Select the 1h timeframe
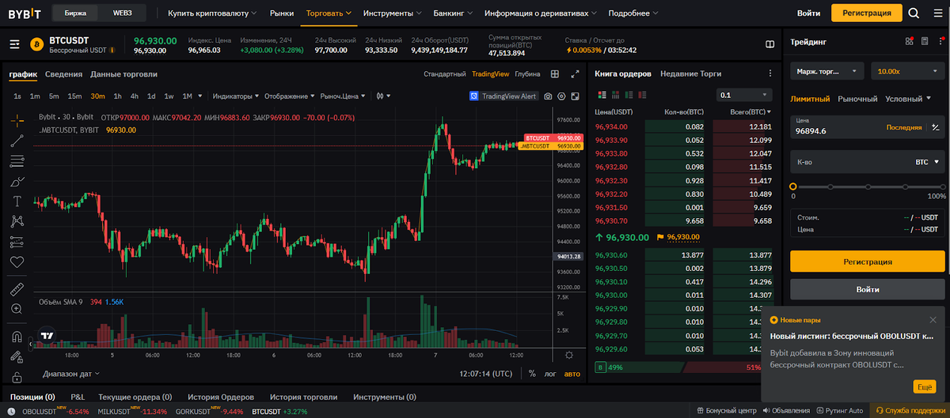 117,96
